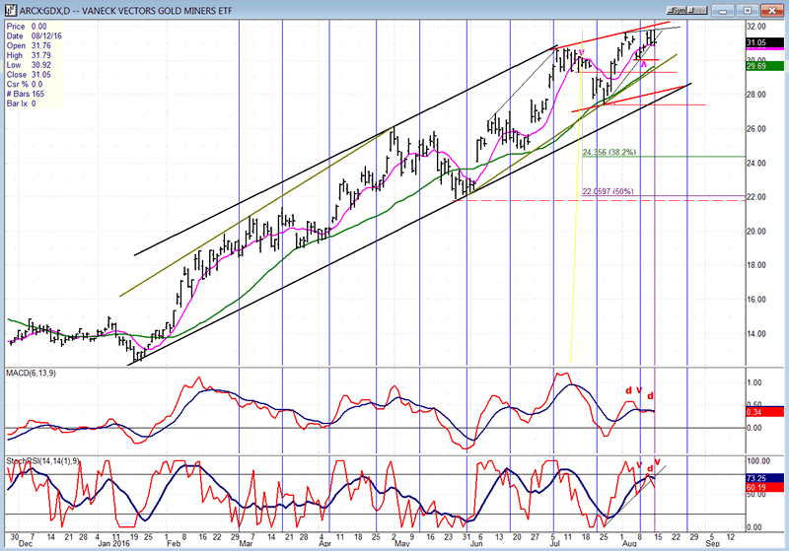
Task: Click the ARCX:GDX chart title text
Action: (99, 7)
